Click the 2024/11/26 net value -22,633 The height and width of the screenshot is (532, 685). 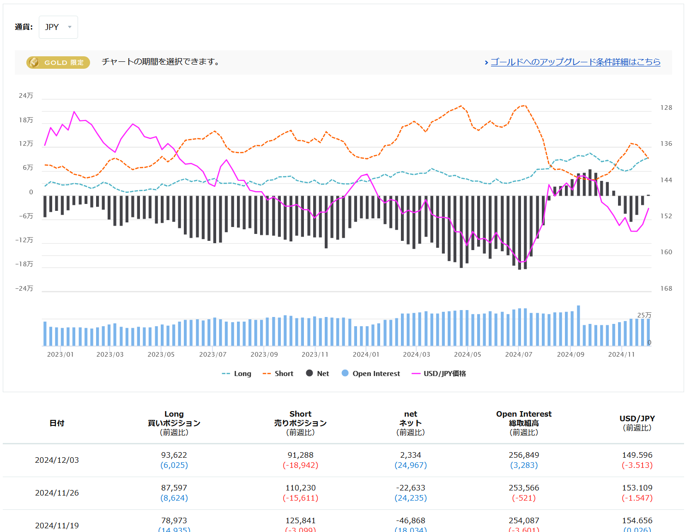tap(411, 488)
